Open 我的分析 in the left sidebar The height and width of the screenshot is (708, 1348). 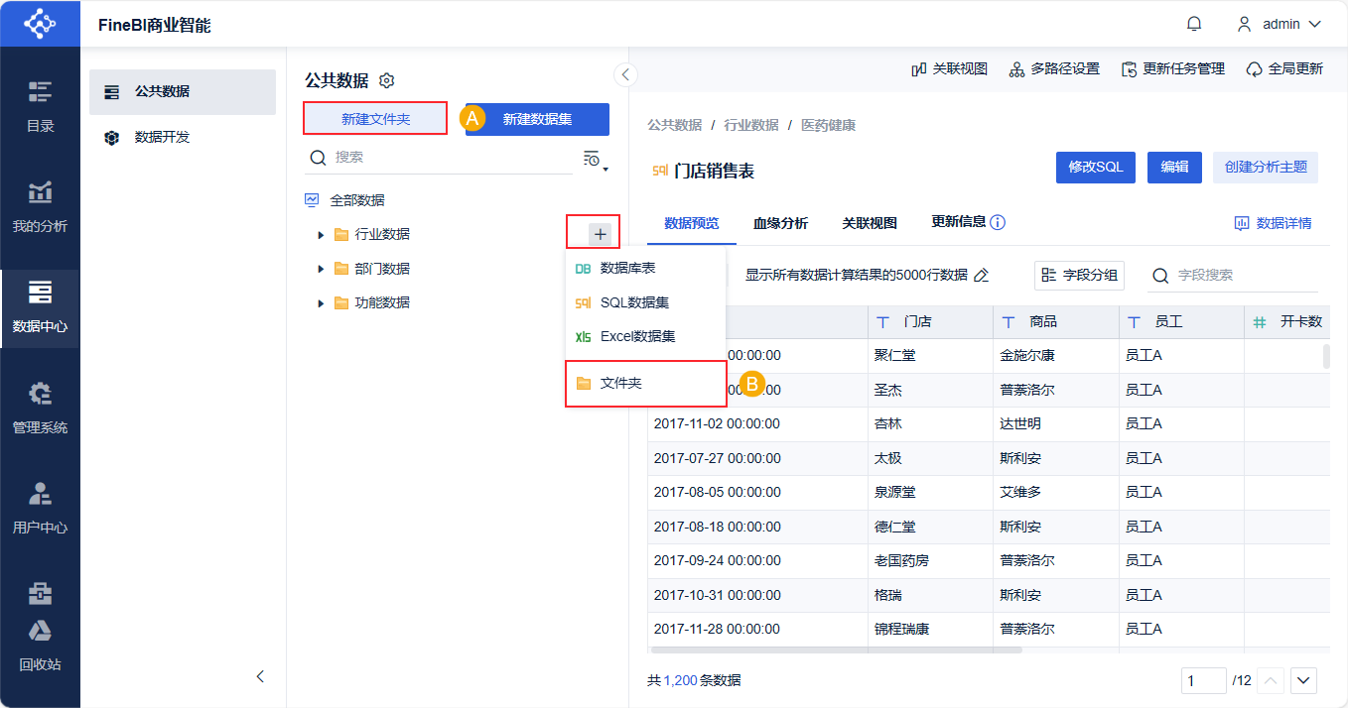[x=40, y=207]
